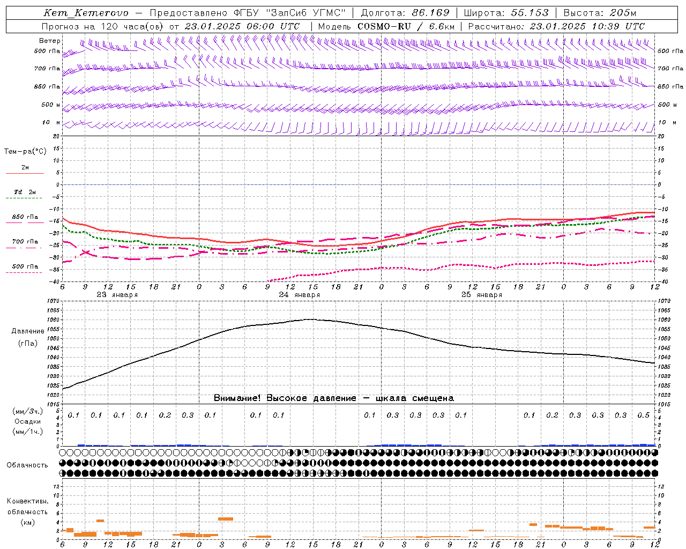Click the Td 2м dew point legend entry
686x549 pixels.
25,192
